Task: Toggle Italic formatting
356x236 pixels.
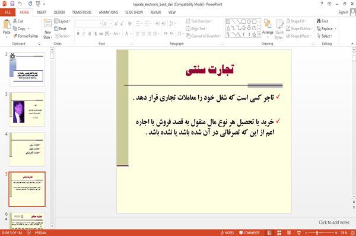Action: coord(84,34)
